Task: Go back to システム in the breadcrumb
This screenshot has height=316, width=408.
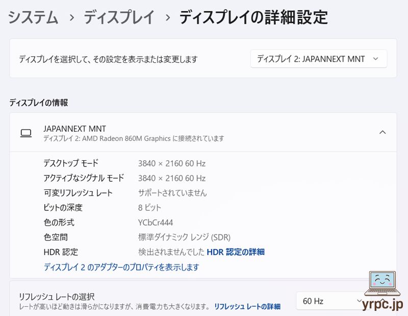Action: [33, 18]
